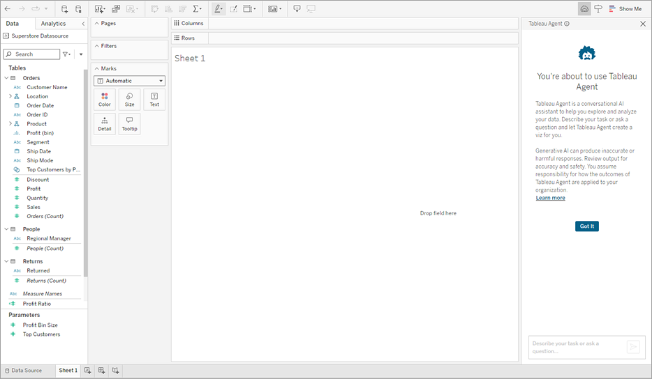Click the Pause Auto Updates toolbar icon

(79, 9)
